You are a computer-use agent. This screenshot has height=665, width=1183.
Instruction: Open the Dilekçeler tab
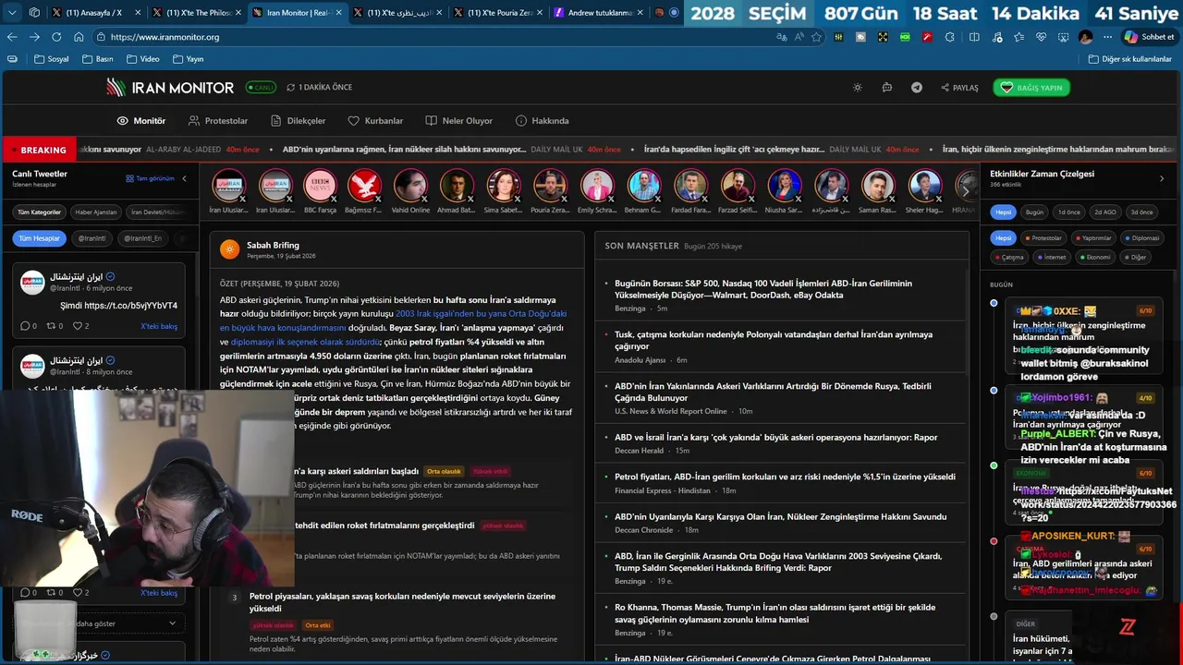tap(299, 121)
